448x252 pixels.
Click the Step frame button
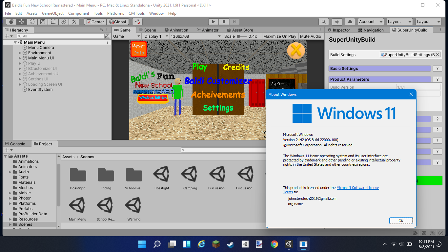(x=234, y=22)
